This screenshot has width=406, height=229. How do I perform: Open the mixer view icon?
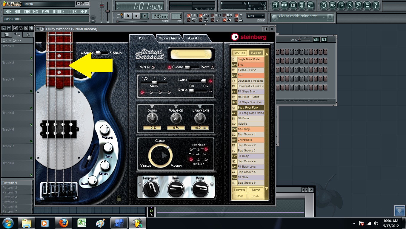[310, 5]
